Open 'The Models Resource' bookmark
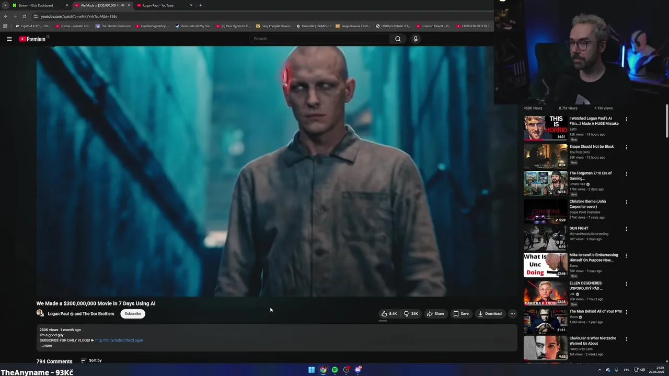 point(113,26)
